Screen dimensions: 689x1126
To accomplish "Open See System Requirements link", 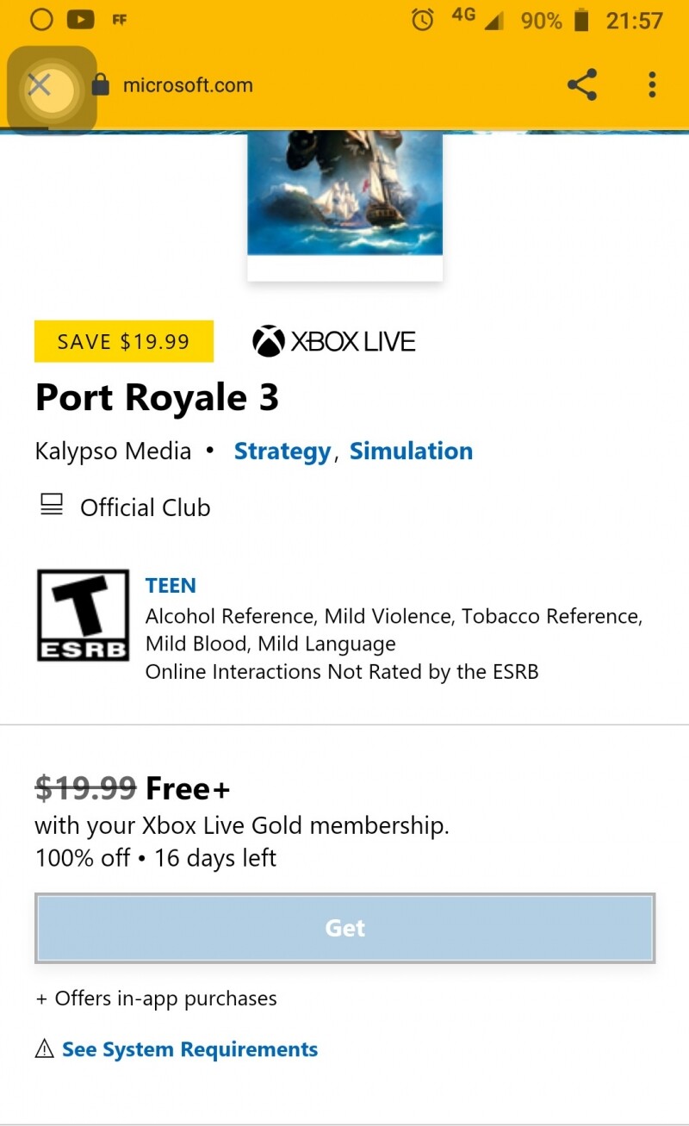I will [189, 1049].
